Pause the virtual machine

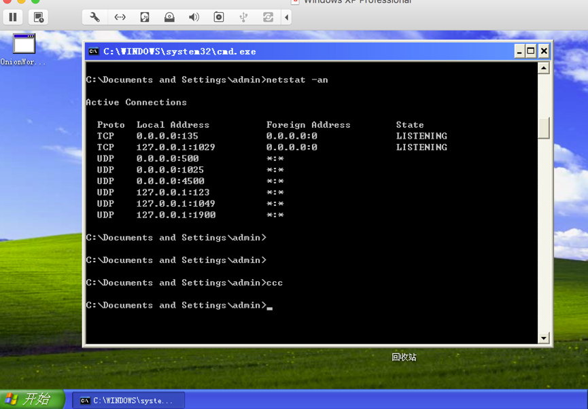point(13,17)
